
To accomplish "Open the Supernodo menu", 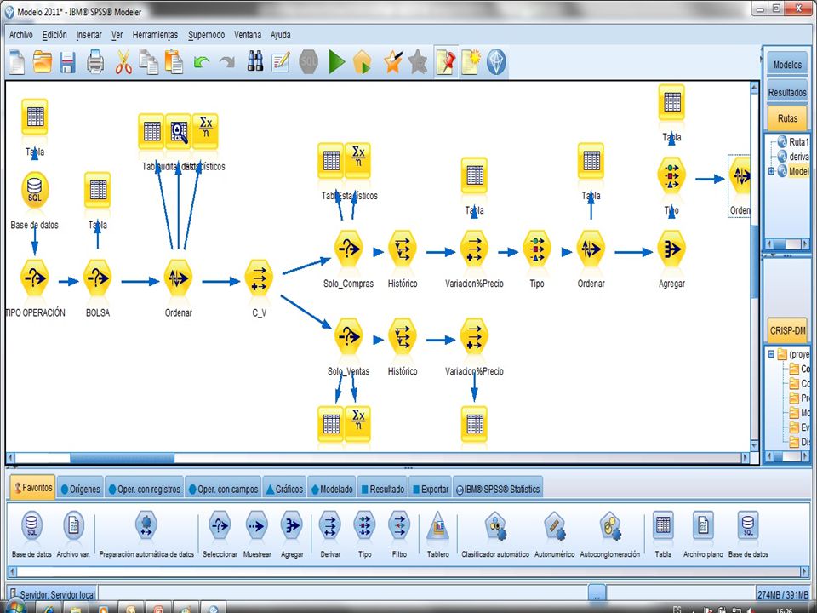I will click(x=206, y=35).
